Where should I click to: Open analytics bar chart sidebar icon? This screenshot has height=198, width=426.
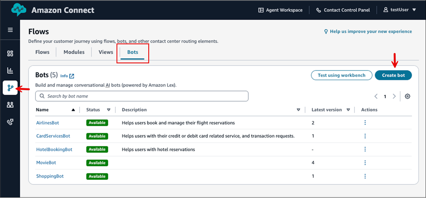[x=10, y=71]
